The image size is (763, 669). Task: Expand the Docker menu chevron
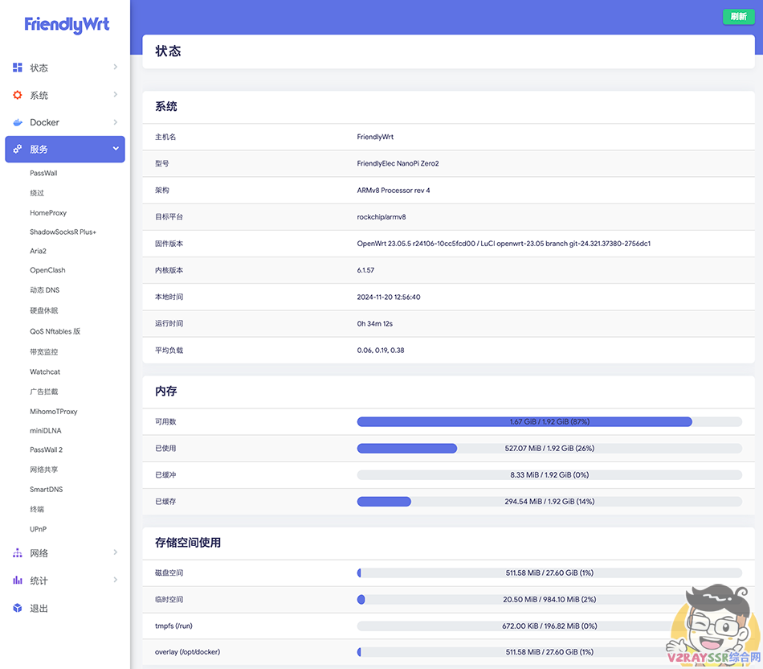tap(116, 122)
